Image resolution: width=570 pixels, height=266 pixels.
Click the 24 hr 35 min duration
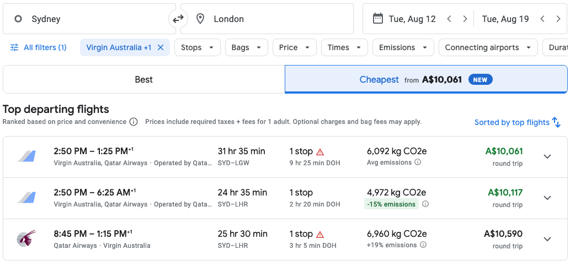[242, 193]
